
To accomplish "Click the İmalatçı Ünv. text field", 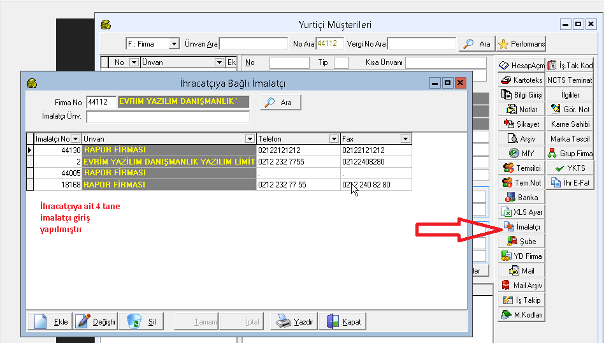I will 168,117.
